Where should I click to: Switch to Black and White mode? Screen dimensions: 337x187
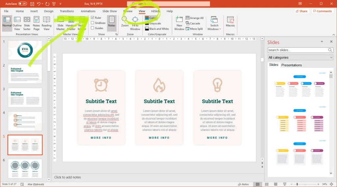coord(157,29)
